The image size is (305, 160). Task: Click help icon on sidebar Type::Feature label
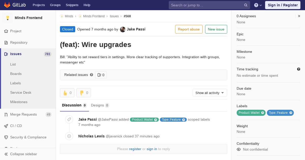(x=291, y=113)
